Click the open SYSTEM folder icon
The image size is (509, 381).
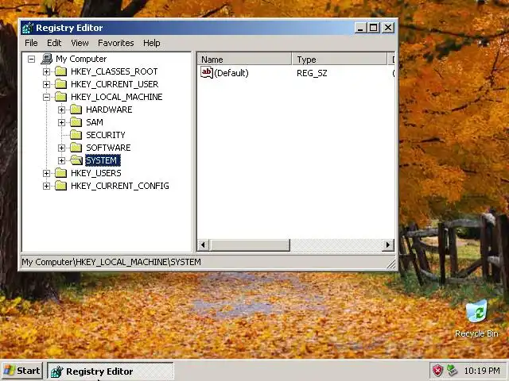(76, 160)
